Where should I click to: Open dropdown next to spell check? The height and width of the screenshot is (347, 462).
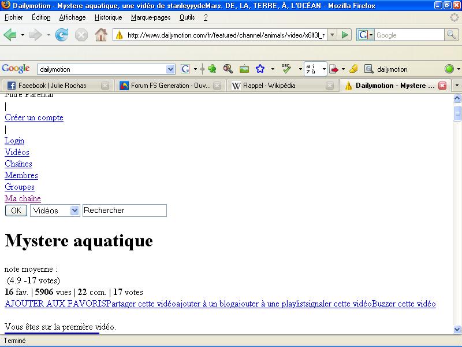point(300,69)
